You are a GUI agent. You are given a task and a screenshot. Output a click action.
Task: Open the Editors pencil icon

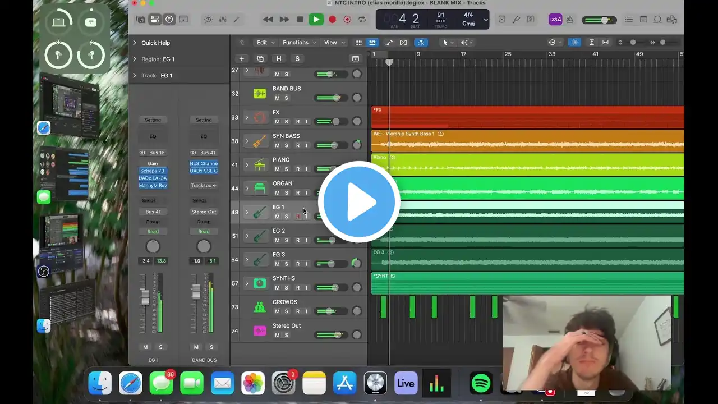237,20
